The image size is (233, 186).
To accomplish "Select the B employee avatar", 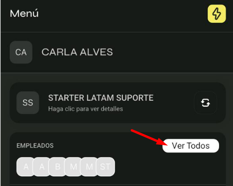I will tap(57, 167).
